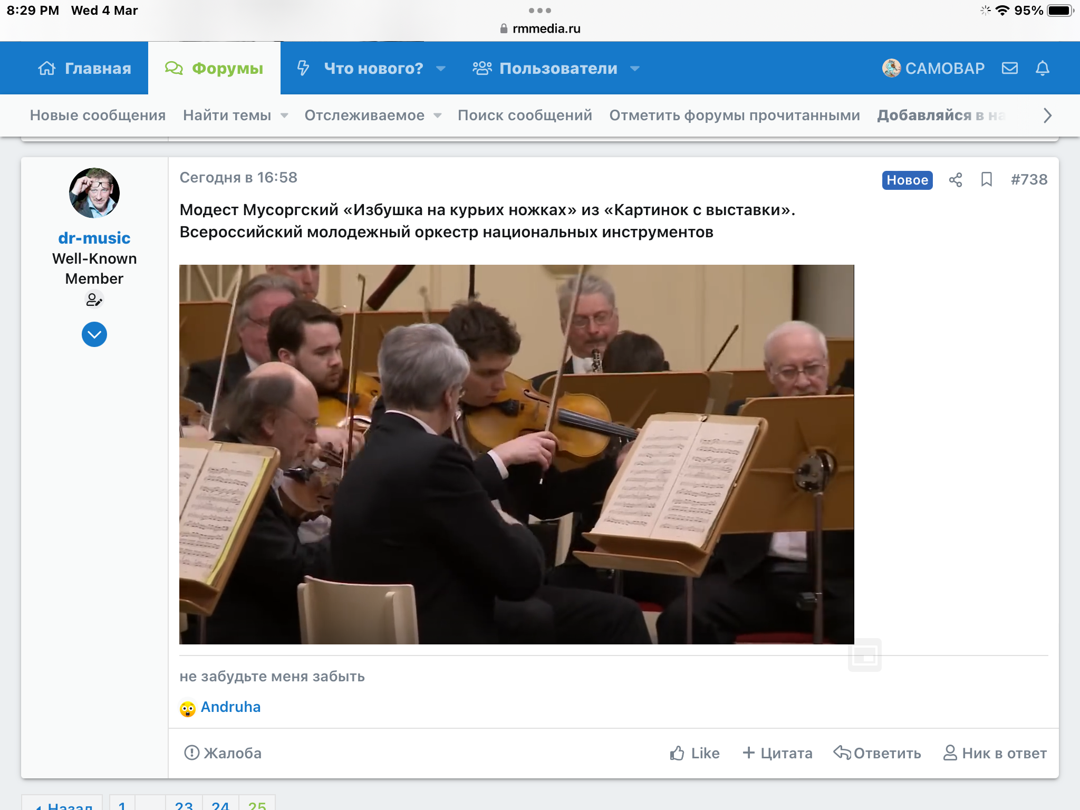The height and width of the screenshot is (810, 1080).
Task: Click the picture-in-picture video overlay icon
Action: click(864, 655)
